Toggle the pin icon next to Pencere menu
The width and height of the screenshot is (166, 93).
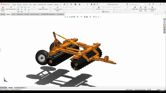(x=60, y=4)
